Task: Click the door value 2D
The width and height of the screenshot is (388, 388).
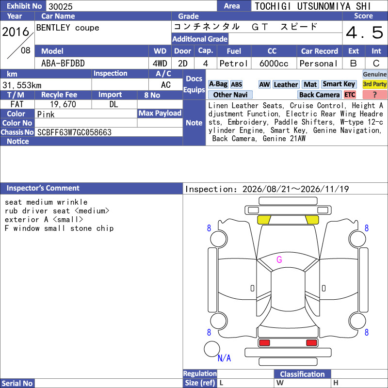Action: [183, 64]
